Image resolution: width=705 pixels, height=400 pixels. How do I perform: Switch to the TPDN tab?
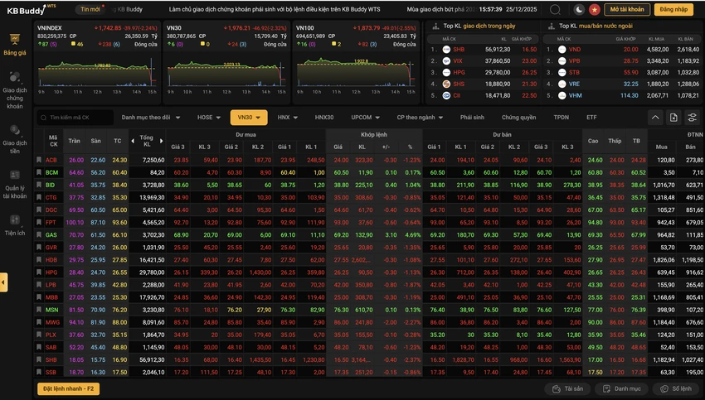coord(562,118)
